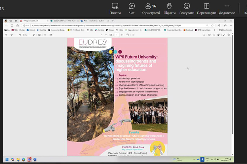Close the WP6_poster_2025.pdf tab
This screenshot has width=247, height=164.
click(48, 21)
